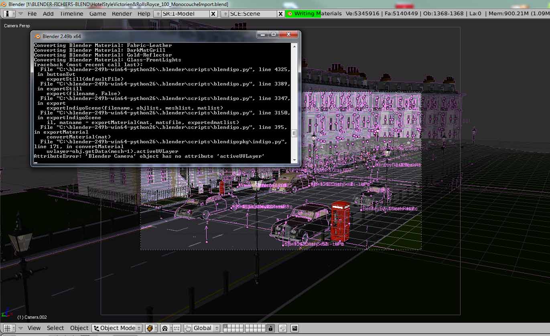Open the Object Mode dropdown
This screenshot has width=550, height=336.
tap(117, 328)
